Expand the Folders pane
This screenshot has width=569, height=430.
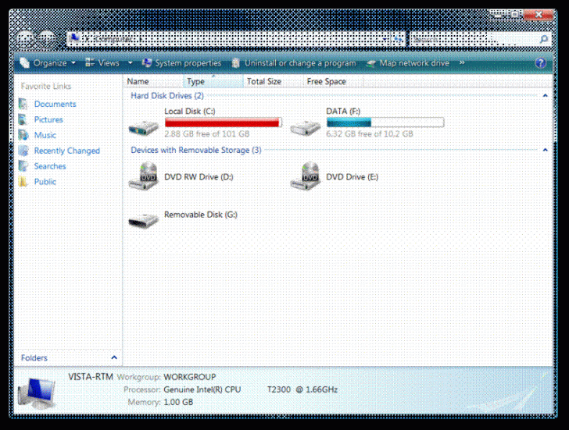(114, 357)
